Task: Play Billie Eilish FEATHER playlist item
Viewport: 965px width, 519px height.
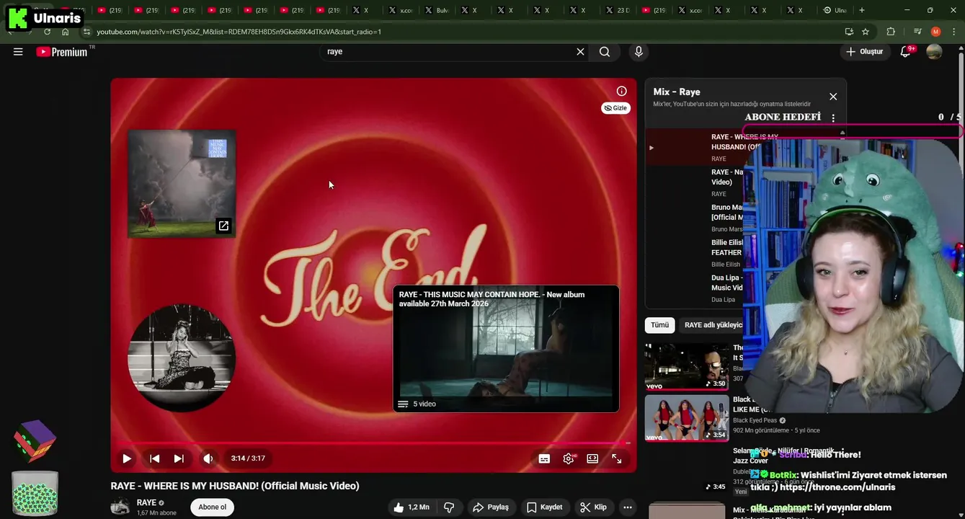Action: [x=695, y=253]
